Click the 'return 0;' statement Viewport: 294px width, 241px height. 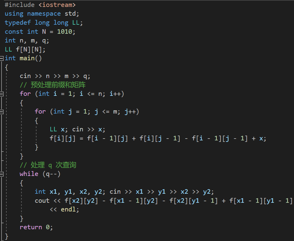click(x=36, y=227)
